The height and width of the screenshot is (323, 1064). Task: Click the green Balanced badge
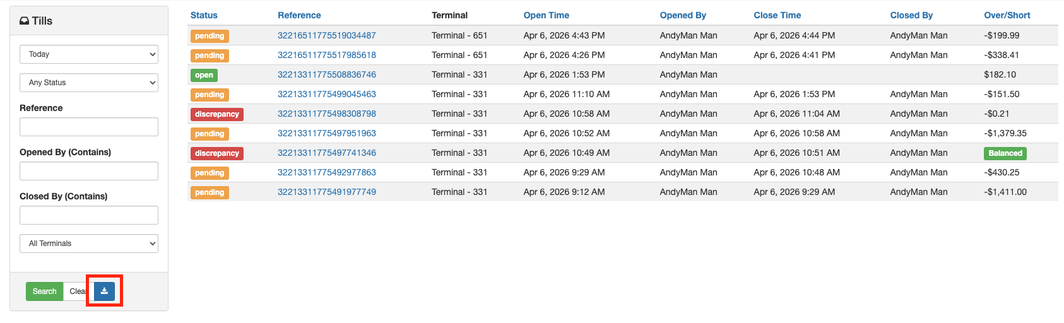click(x=1005, y=153)
